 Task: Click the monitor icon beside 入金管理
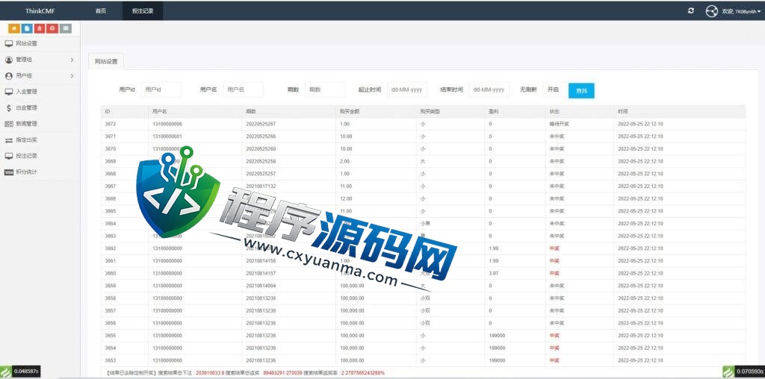[9, 92]
